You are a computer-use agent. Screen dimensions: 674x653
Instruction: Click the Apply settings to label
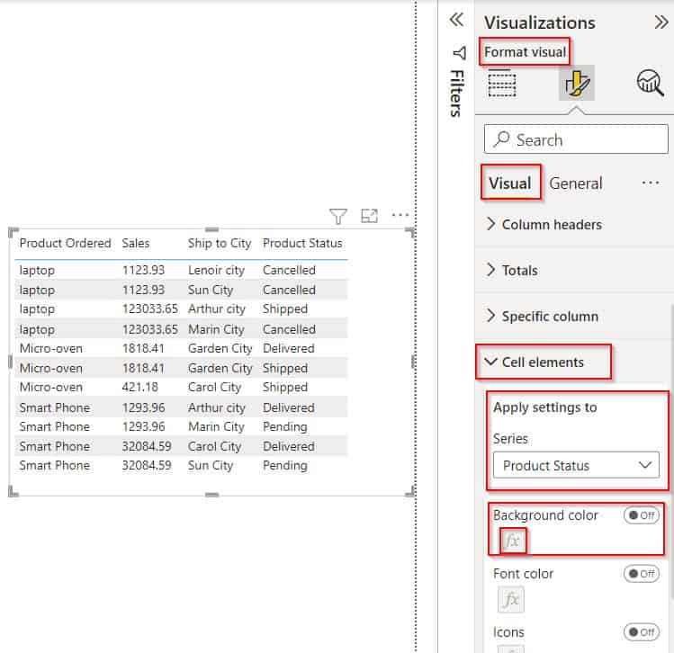545,407
